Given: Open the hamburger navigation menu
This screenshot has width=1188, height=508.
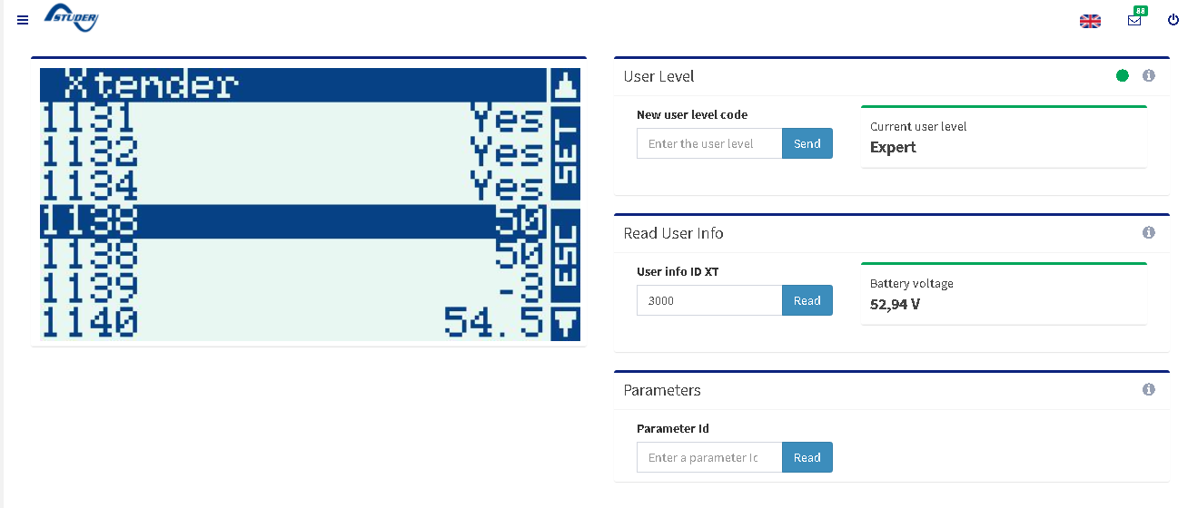Looking at the screenshot, I should 23,20.
